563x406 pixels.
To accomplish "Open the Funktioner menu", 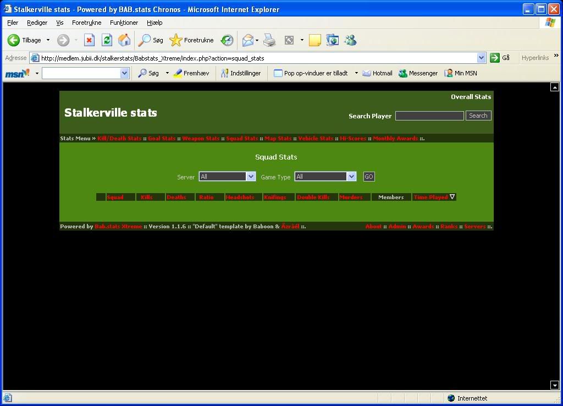I will pyautogui.click(x=124, y=23).
